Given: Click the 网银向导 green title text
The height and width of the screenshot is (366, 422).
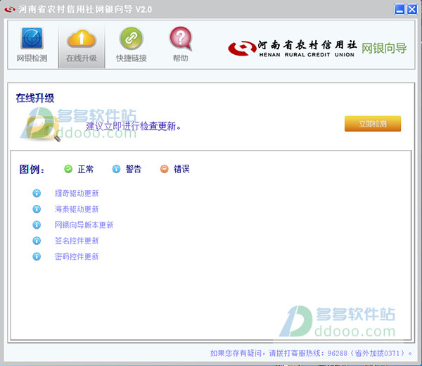Looking at the screenshot, I should pyautogui.click(x=384, y=49).
